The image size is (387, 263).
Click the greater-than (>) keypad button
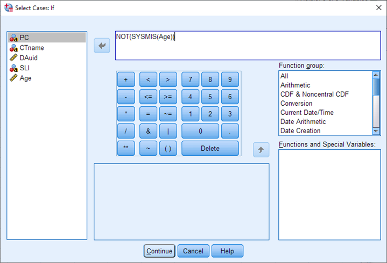click(x=168, y=79)
